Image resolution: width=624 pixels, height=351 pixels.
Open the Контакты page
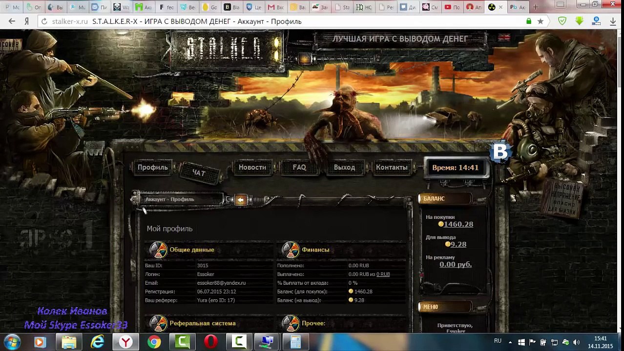pos(392,167)
